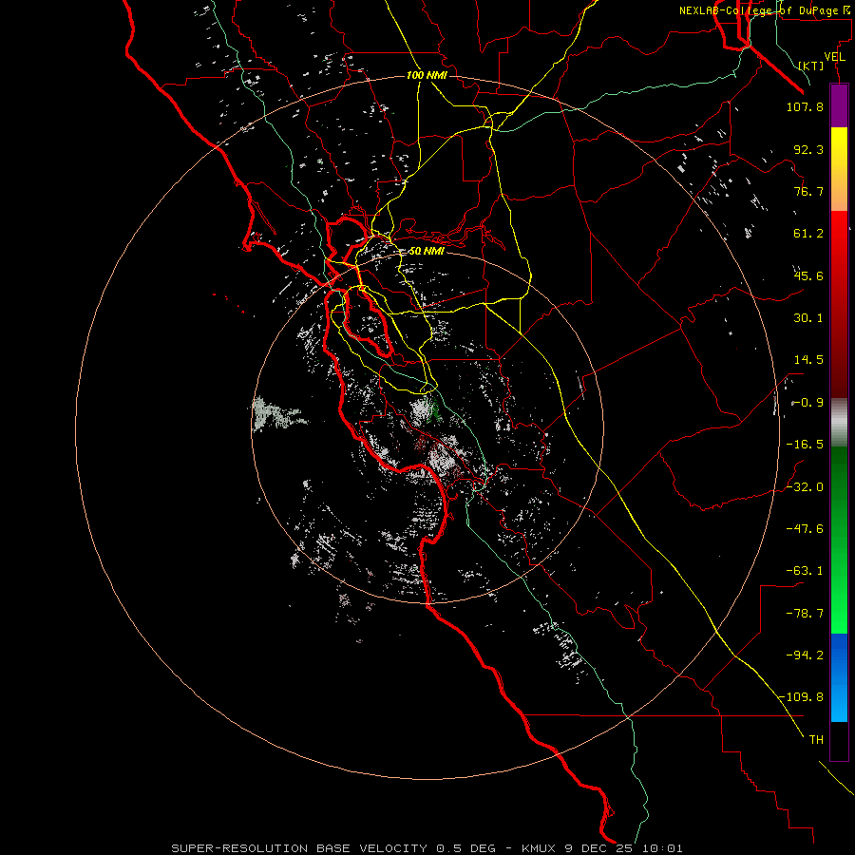Click the 45.6 velocity scale value
The width and height of the screenshot is (855, 855).
coord(808,275)
